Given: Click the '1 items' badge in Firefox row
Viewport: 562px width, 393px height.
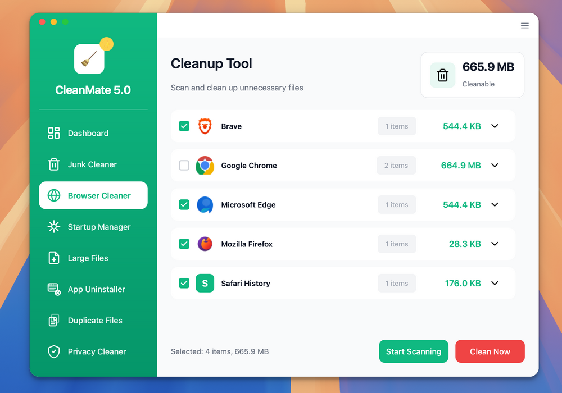Looking at the screenshot, I should coord(397,244).
